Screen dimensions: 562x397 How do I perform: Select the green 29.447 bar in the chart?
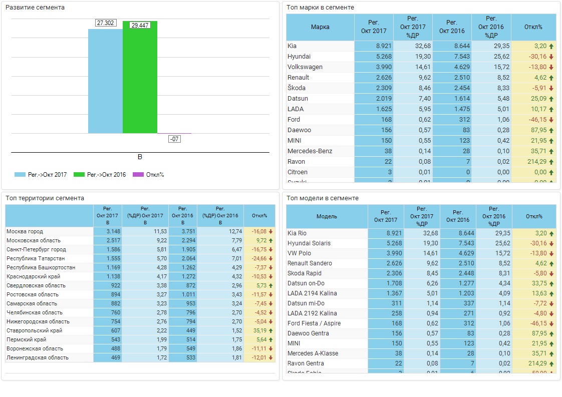[x=140, y=80]
